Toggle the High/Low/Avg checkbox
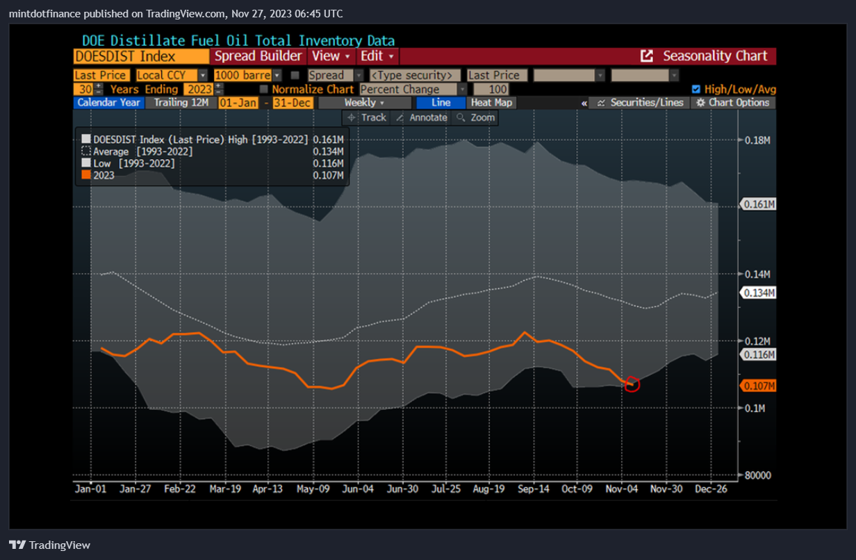The width and height of the screenshot is (856, 560). coord(696,89)
